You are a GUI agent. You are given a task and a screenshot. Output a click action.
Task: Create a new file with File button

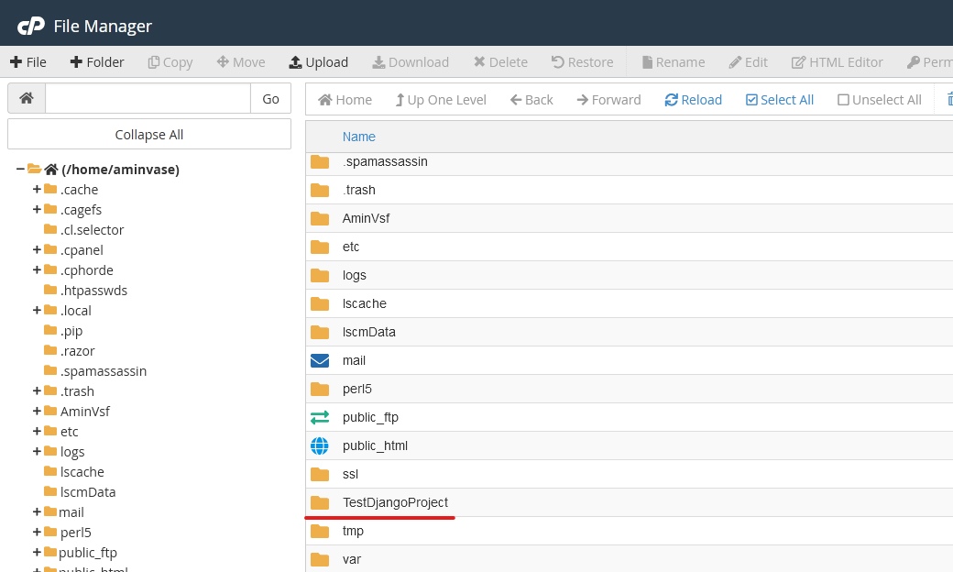pos(27,62)
